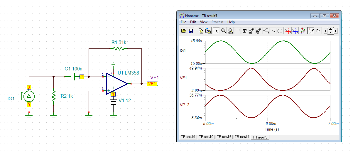Click the 'U1 LM358' component label
This screenshot has width=353, height=152.
pos(128,73)
